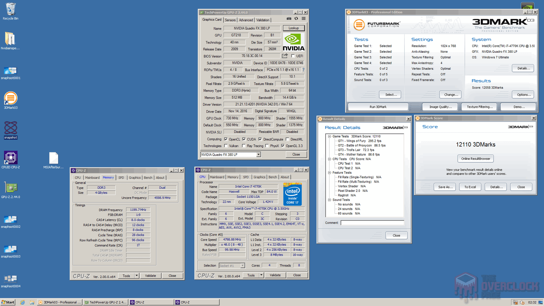Toggle the UEFI checkbox
Image resolution: width=544 pixels, height=306 pixels.
click(x=293, y=56)
